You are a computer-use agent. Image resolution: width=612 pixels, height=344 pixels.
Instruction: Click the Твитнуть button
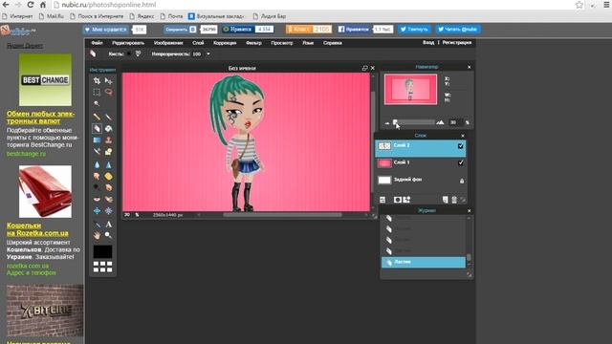pos(414,30)
